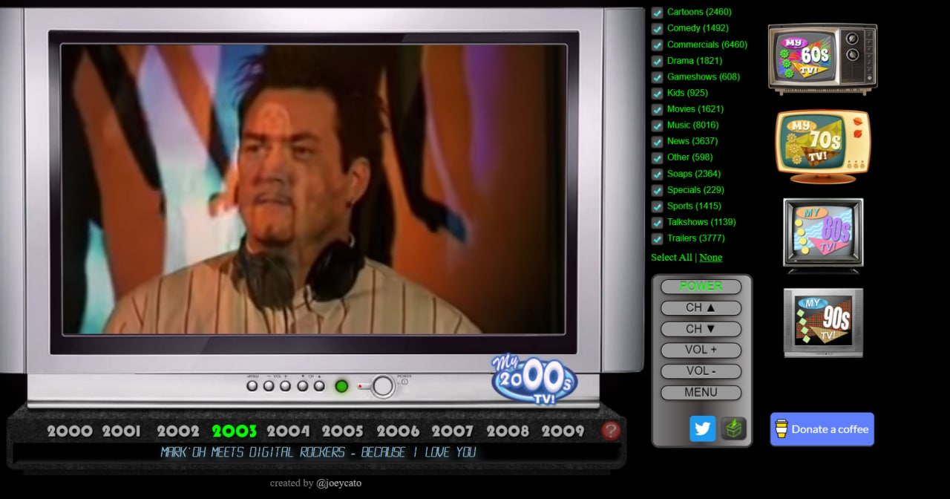Viewport: 950px width, 499px height.
Task: Click the Donate a coffee button
Action: (x=822, y=429)
